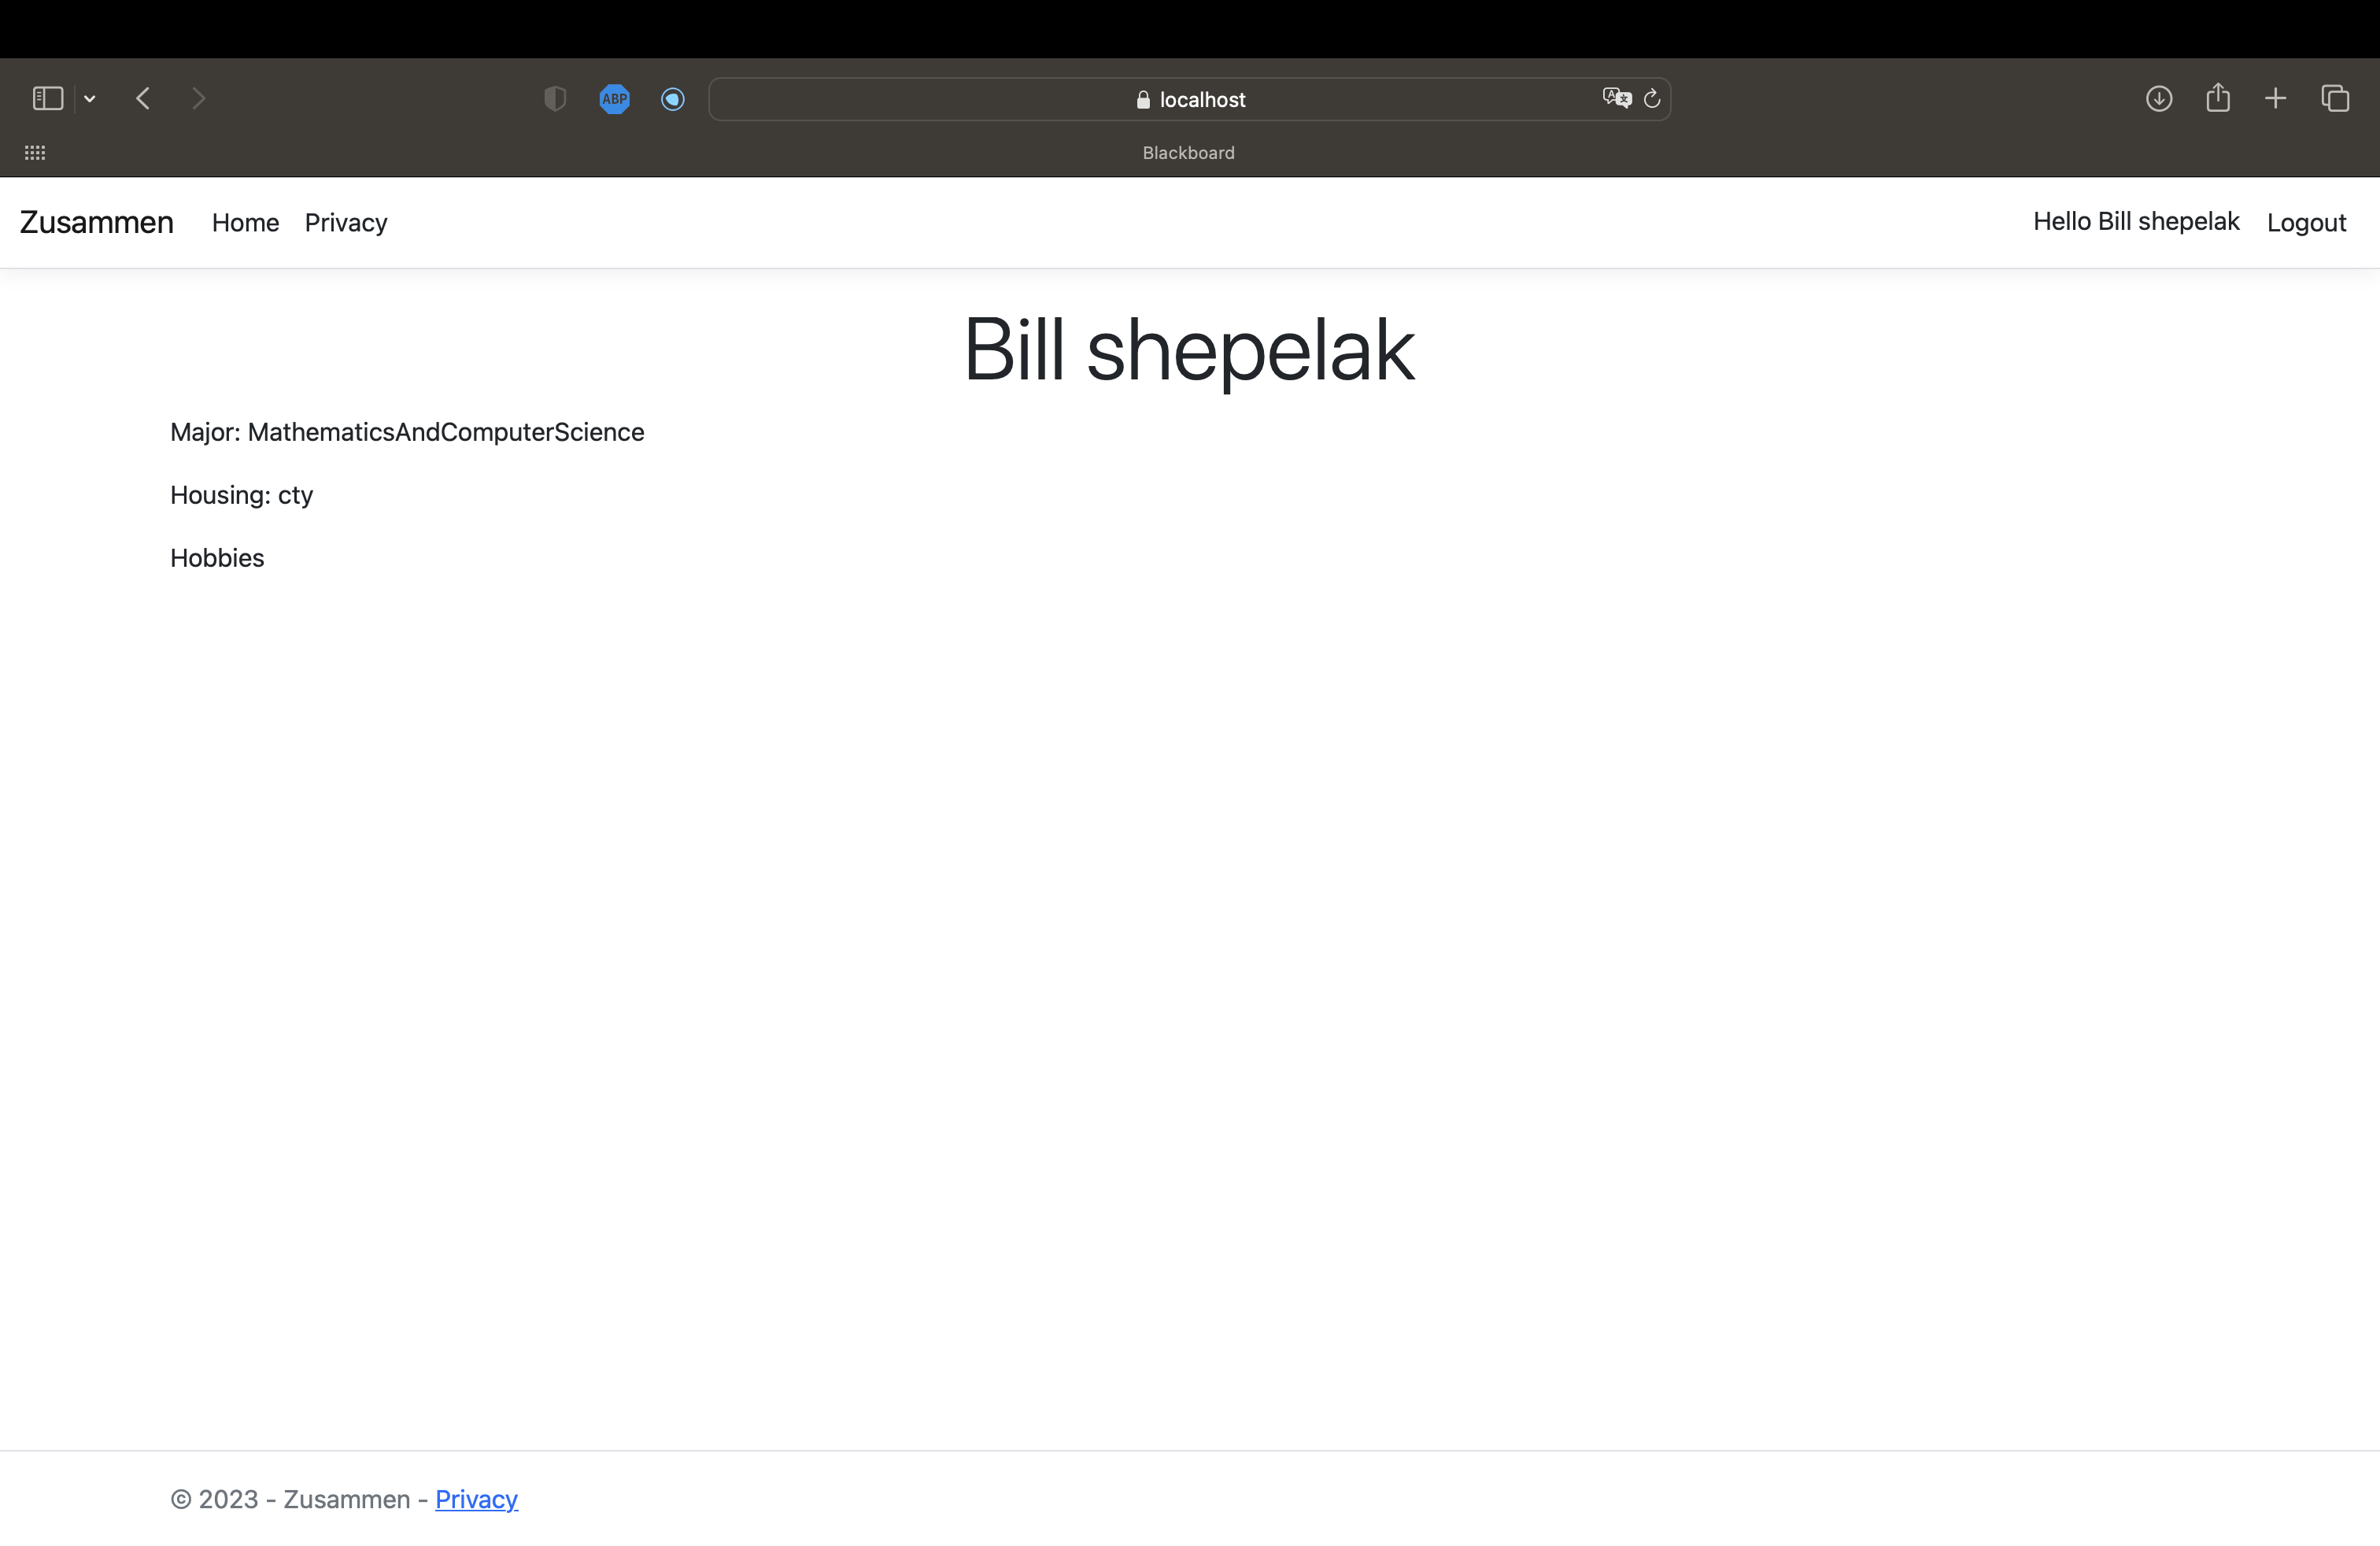Screen dimensions: 2380x1546
Task: Toggle the Safari sidebar button
Action: [x=48, y=98]
